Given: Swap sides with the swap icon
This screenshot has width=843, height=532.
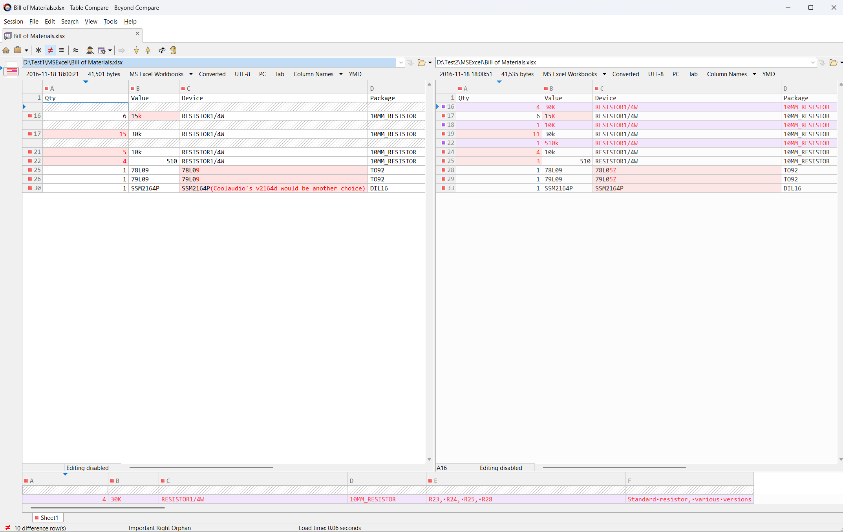Looking at the screenshot, I should 162,50.
